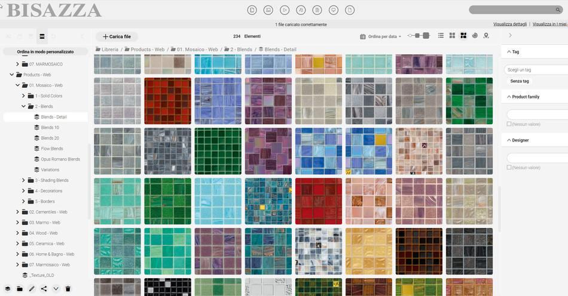Collapse the right panel chevron
568x296 pixels.
[510, 35]
